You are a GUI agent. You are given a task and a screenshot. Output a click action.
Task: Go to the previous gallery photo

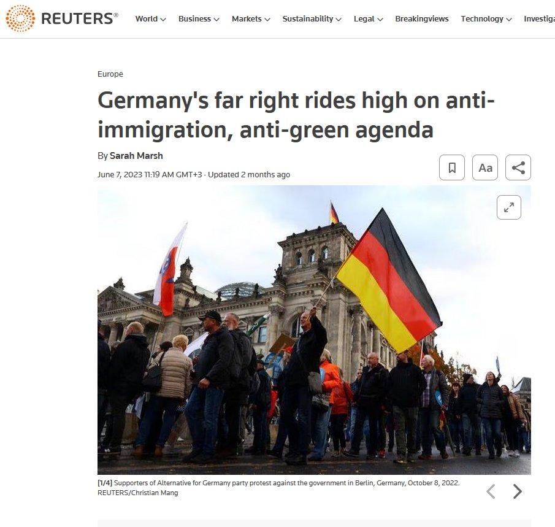(x=491, y=491)
